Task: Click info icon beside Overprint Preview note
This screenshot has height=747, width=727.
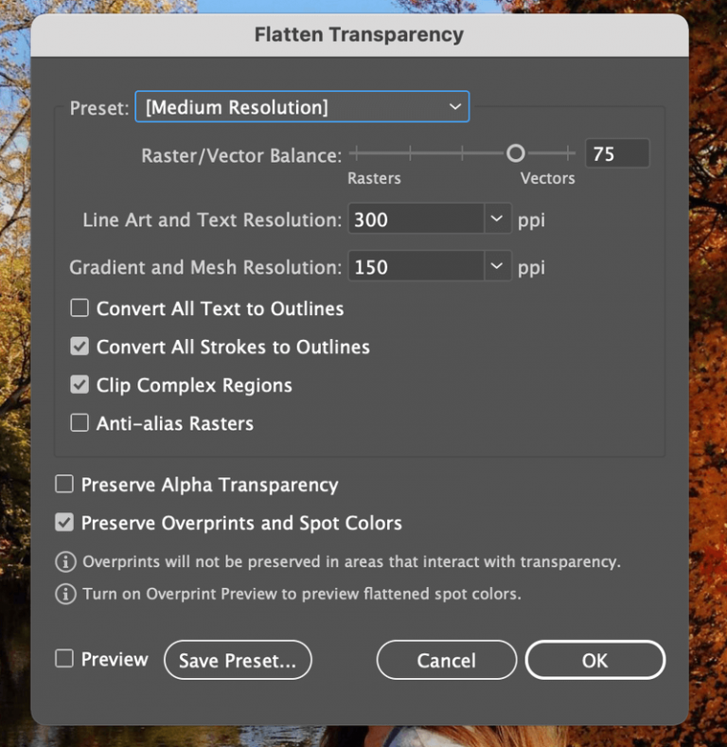Action: click(x=65, y=594)
